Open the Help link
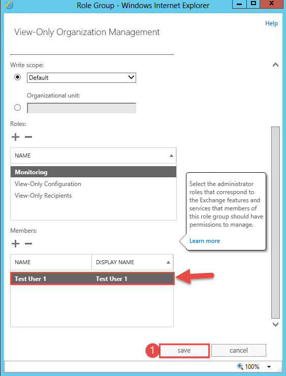This screenshot has height=376, width=286. (x=271, y=23)
